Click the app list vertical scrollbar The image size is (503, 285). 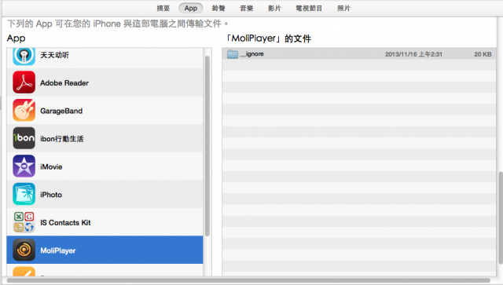tap(207, 146)
